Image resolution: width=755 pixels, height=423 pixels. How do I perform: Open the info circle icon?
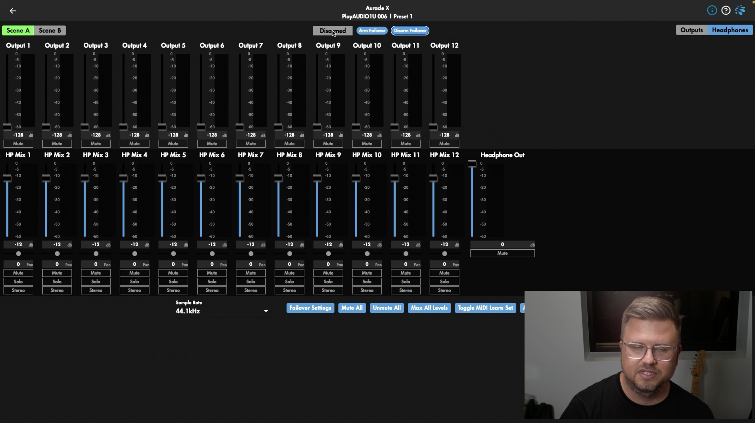(x=712, y=11)
